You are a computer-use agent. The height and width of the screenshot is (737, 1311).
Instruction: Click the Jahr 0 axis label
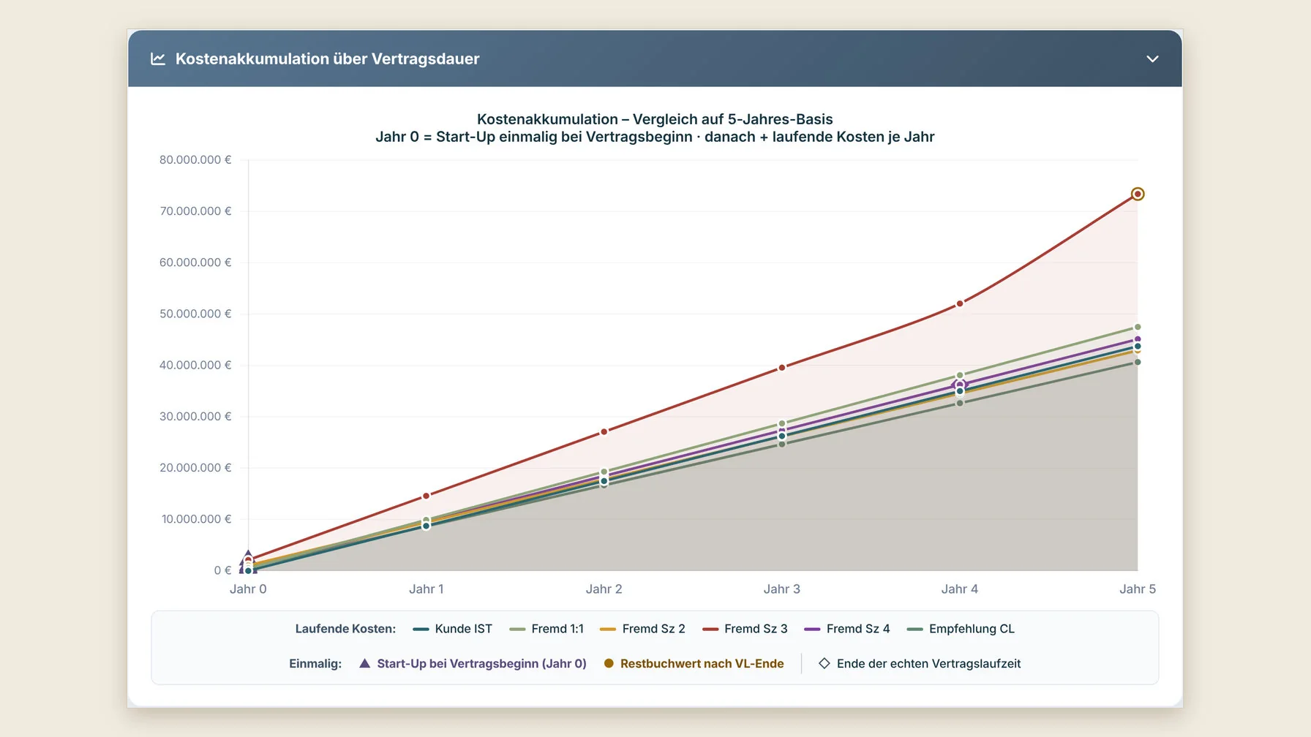(248, 589)
